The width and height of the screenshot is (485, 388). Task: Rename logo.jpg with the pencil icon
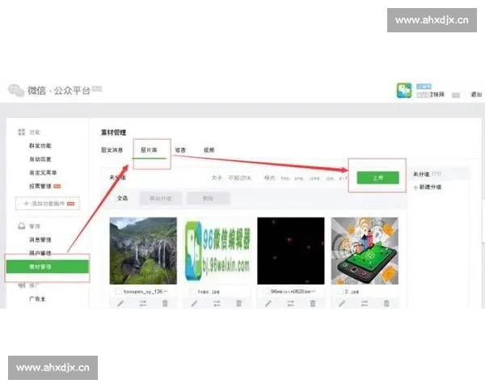(194, 303)
